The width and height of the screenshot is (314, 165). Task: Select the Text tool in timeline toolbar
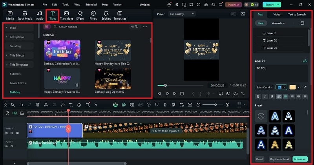(71, 104)
